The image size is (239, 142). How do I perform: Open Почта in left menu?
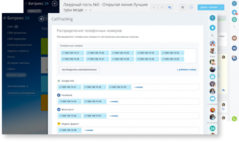(x=11, y=57)
